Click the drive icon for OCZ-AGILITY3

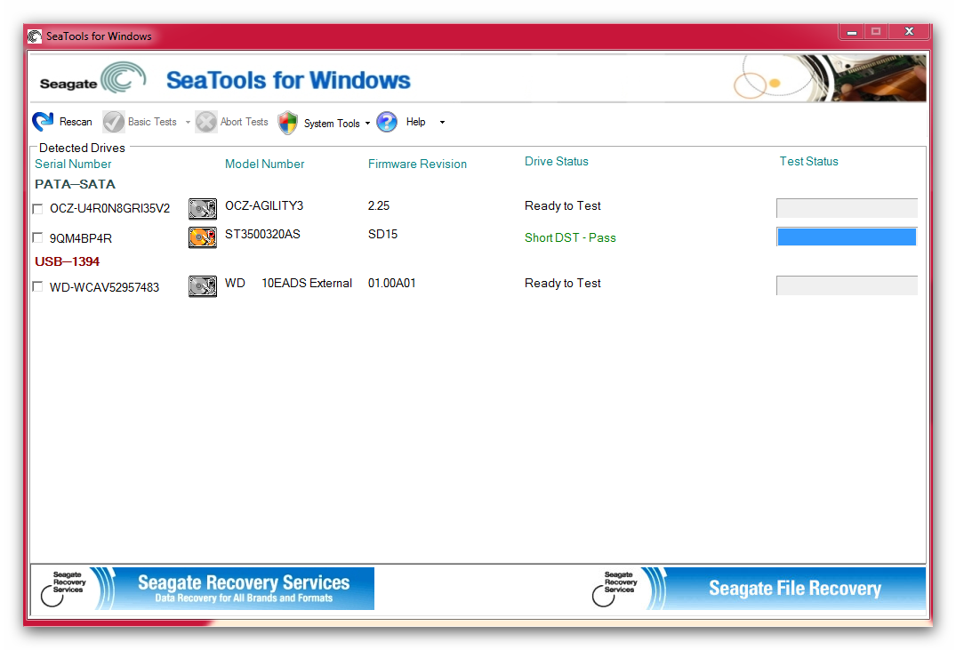point(203,209)
